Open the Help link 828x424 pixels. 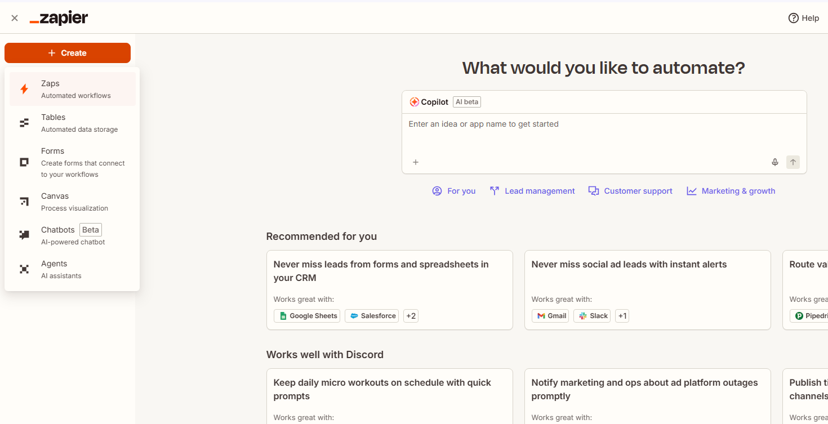804,18
